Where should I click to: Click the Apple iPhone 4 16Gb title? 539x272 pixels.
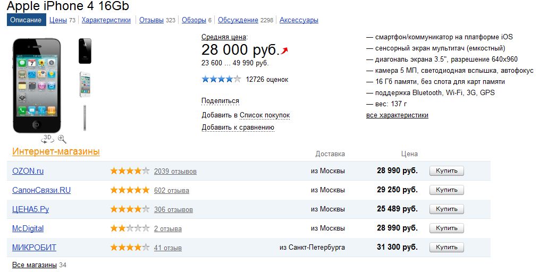pyautogui.click(x=68, y=6)
